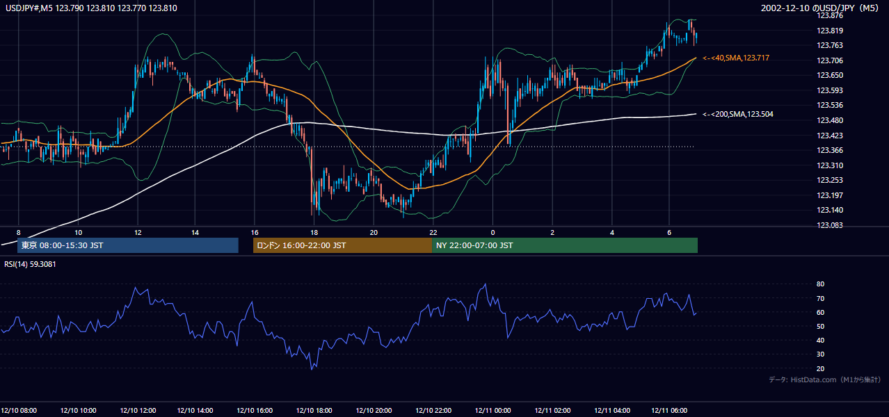Click bottom date label 12/10 20:00
Screen dimensions: 889x417
(374, 411)
